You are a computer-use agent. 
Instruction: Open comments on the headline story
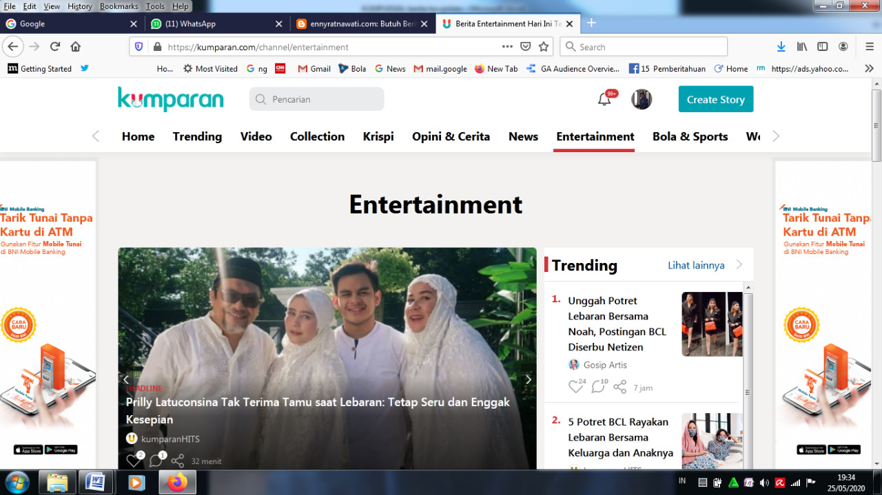click(156, 460)
